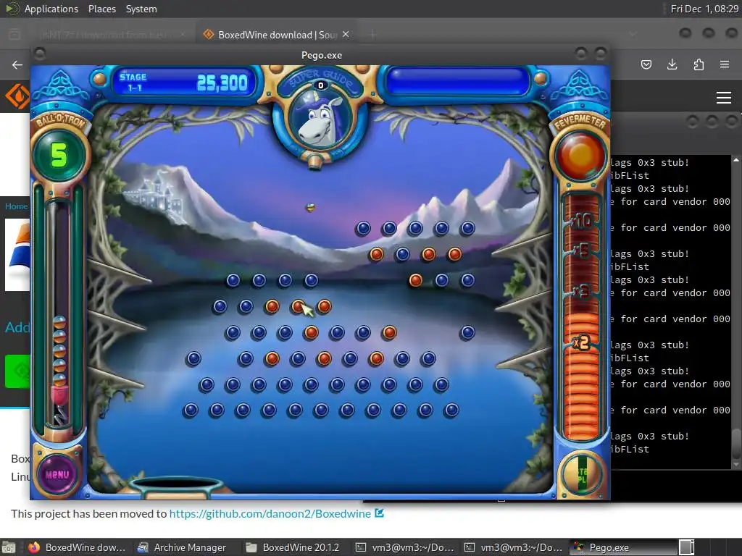This screenshot has height=556, width=742.
Task: Click the green instant replay button bottom right
Action: [581, 474]
